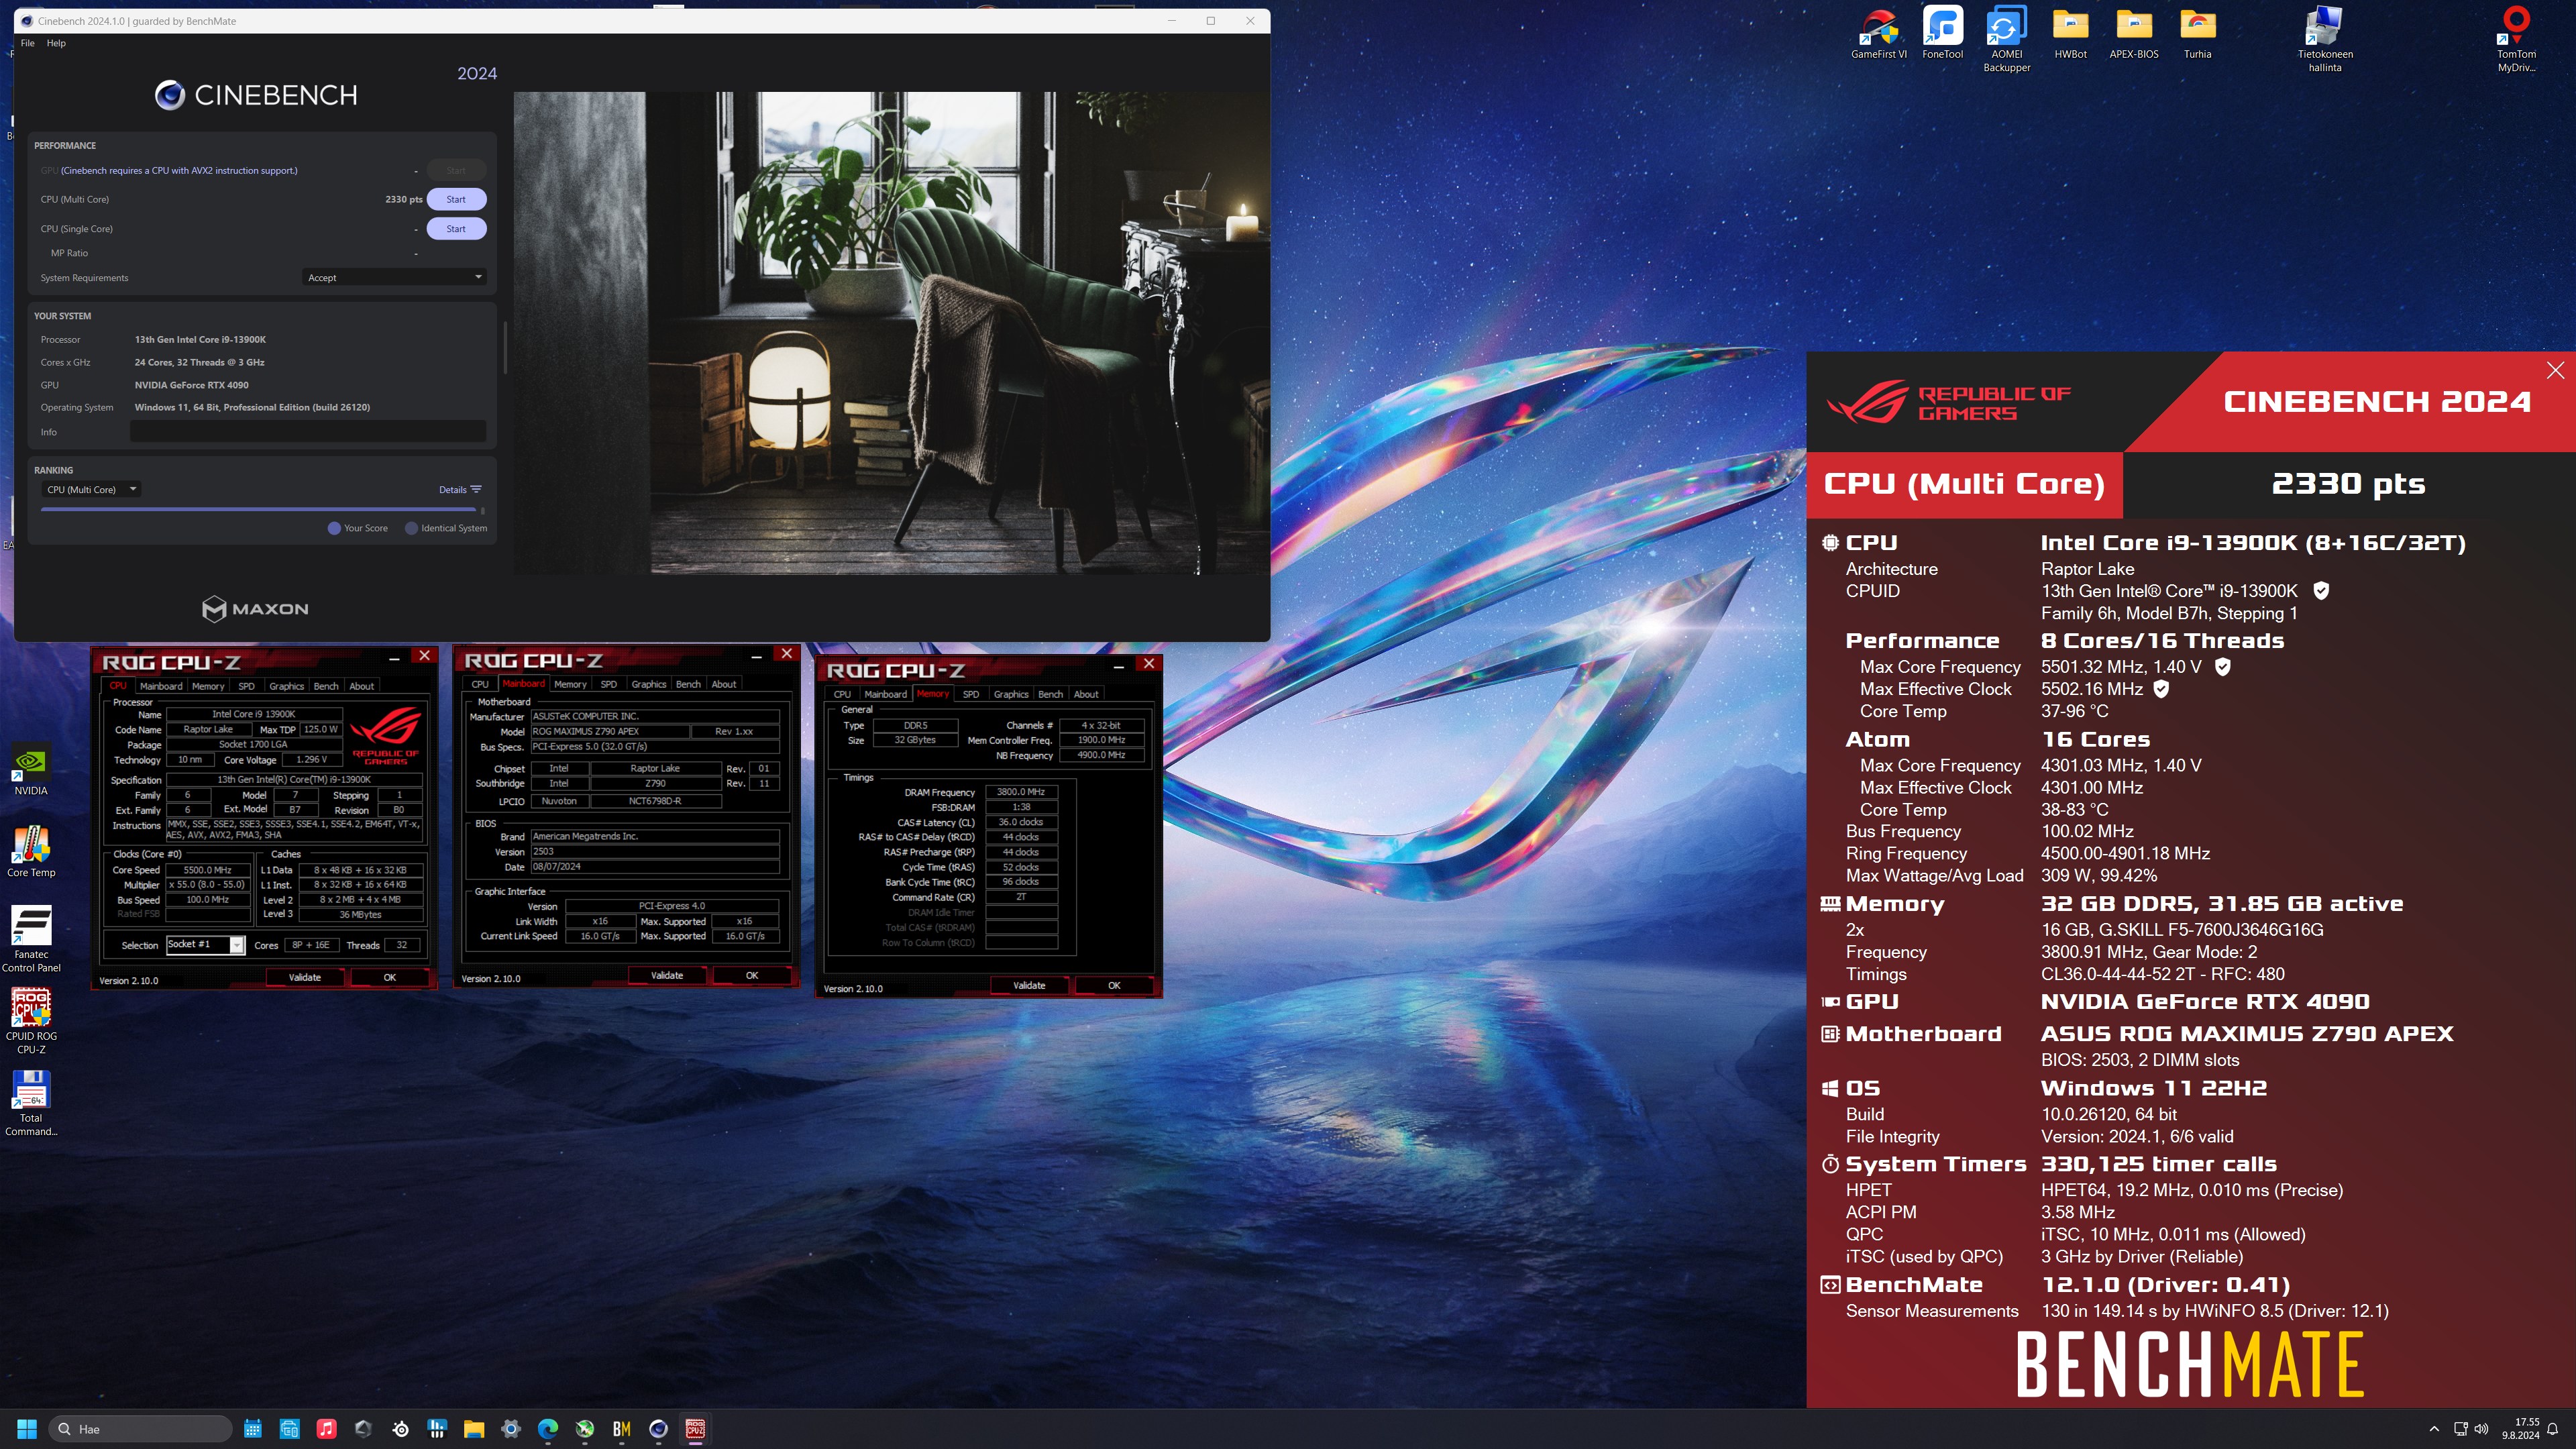Expand System Requirements Accept dropdown

point(394,277)
